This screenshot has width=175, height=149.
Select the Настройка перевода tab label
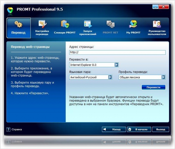(x=42, y=33)
